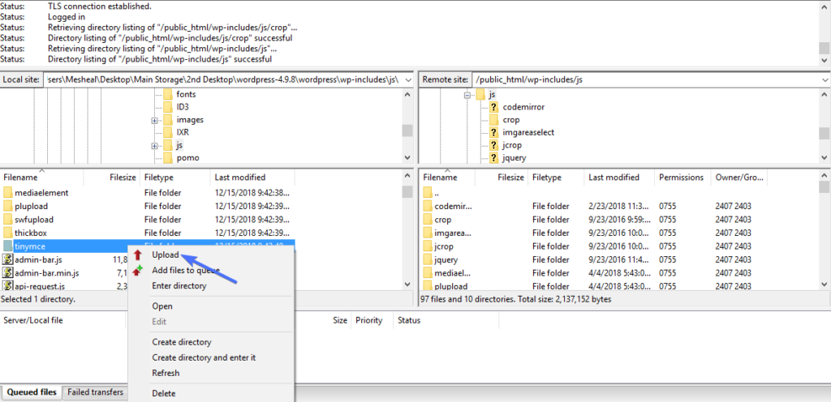
Task: Click the red Upload arrow icon
Action: 138,255
